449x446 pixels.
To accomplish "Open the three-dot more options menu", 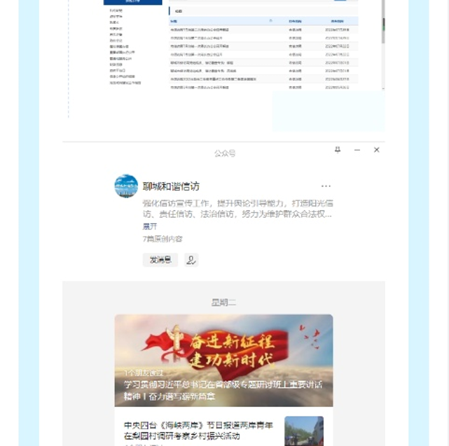I will (326, 186).
